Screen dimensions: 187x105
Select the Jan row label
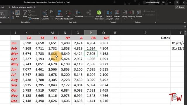coord(15,43)
